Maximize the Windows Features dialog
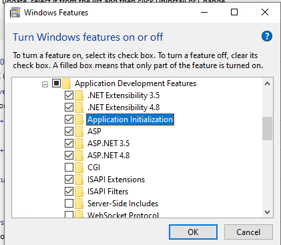Image resolution: width=281 pixels, height=245 pixels. click(x=234, y=12)
